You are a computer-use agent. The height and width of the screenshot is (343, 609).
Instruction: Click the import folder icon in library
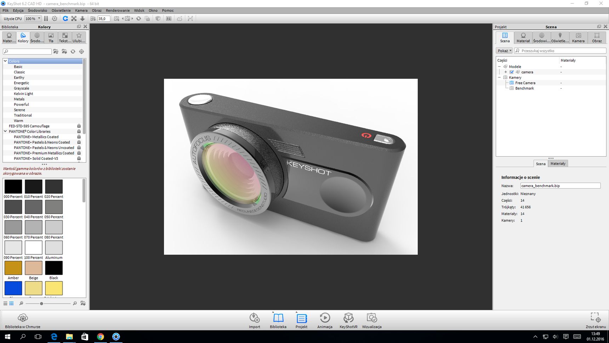[x=64, y=51]
